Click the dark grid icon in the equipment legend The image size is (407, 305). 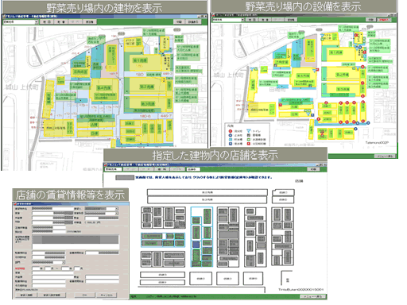point(249,135)
